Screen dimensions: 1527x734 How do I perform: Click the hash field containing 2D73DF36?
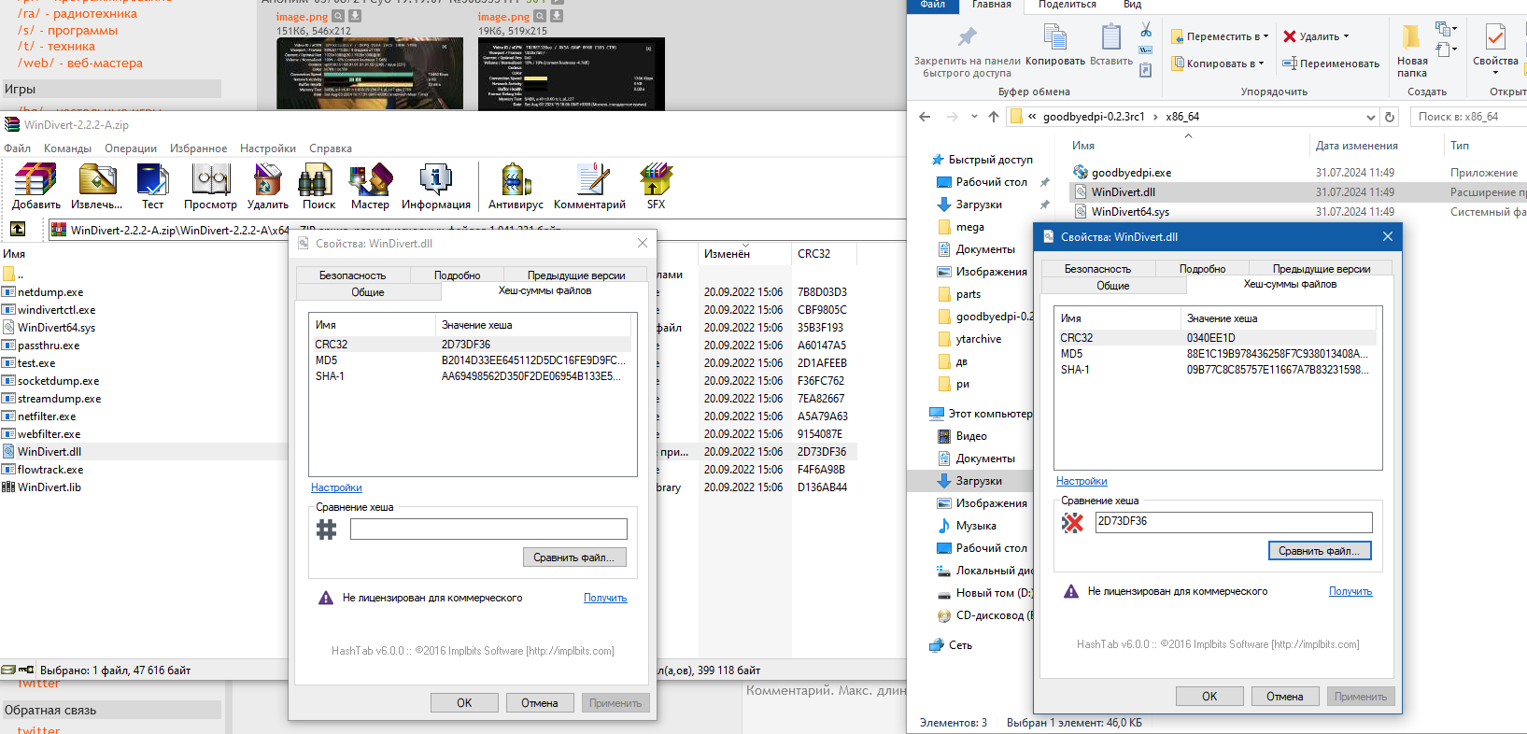click(1234, 522)
